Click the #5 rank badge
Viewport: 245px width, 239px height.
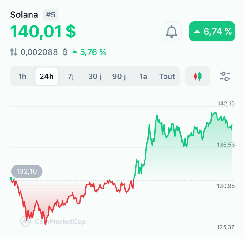click(x=51, y=15)
